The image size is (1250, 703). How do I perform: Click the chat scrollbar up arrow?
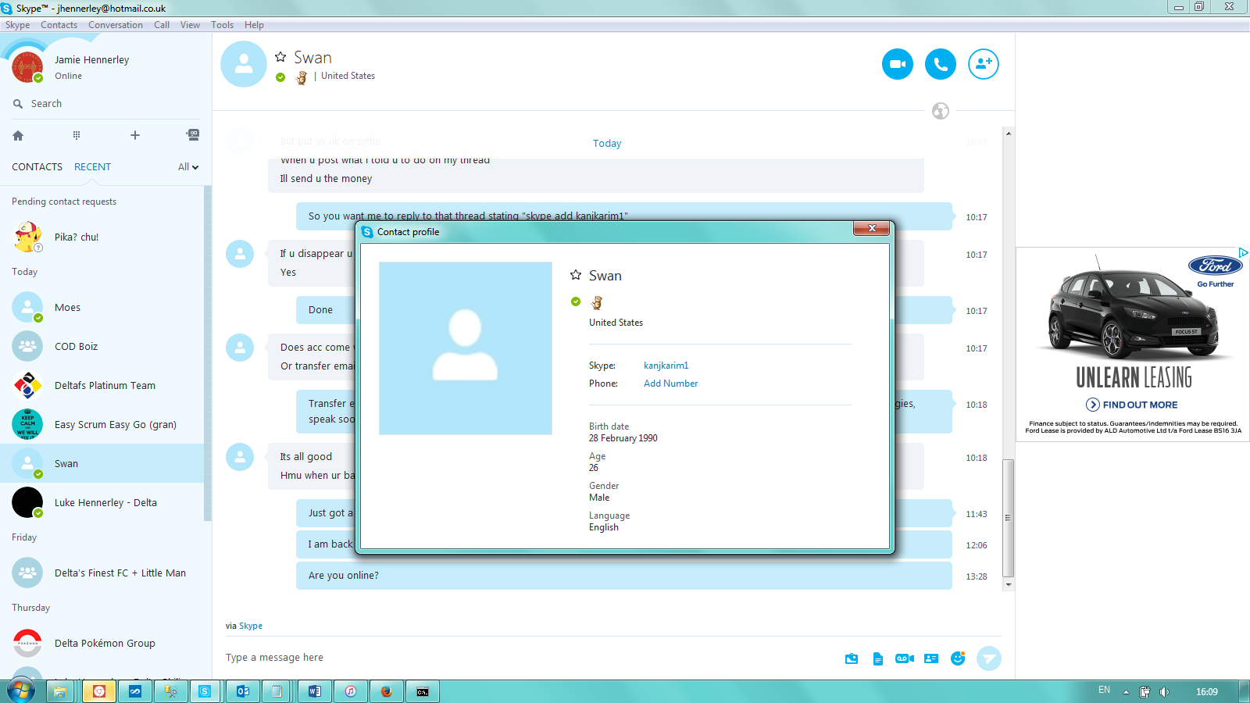(x=1009, y=134)
